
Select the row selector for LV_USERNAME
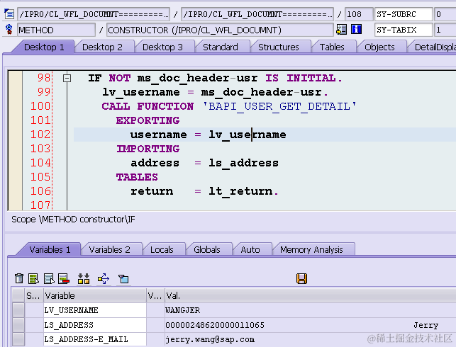click(x=18, y=310)
